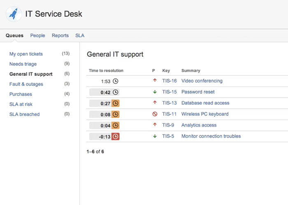Click the green down-arrow priority for TIS-15
Viewport: 288px width, 205px height.
(155, 92)
